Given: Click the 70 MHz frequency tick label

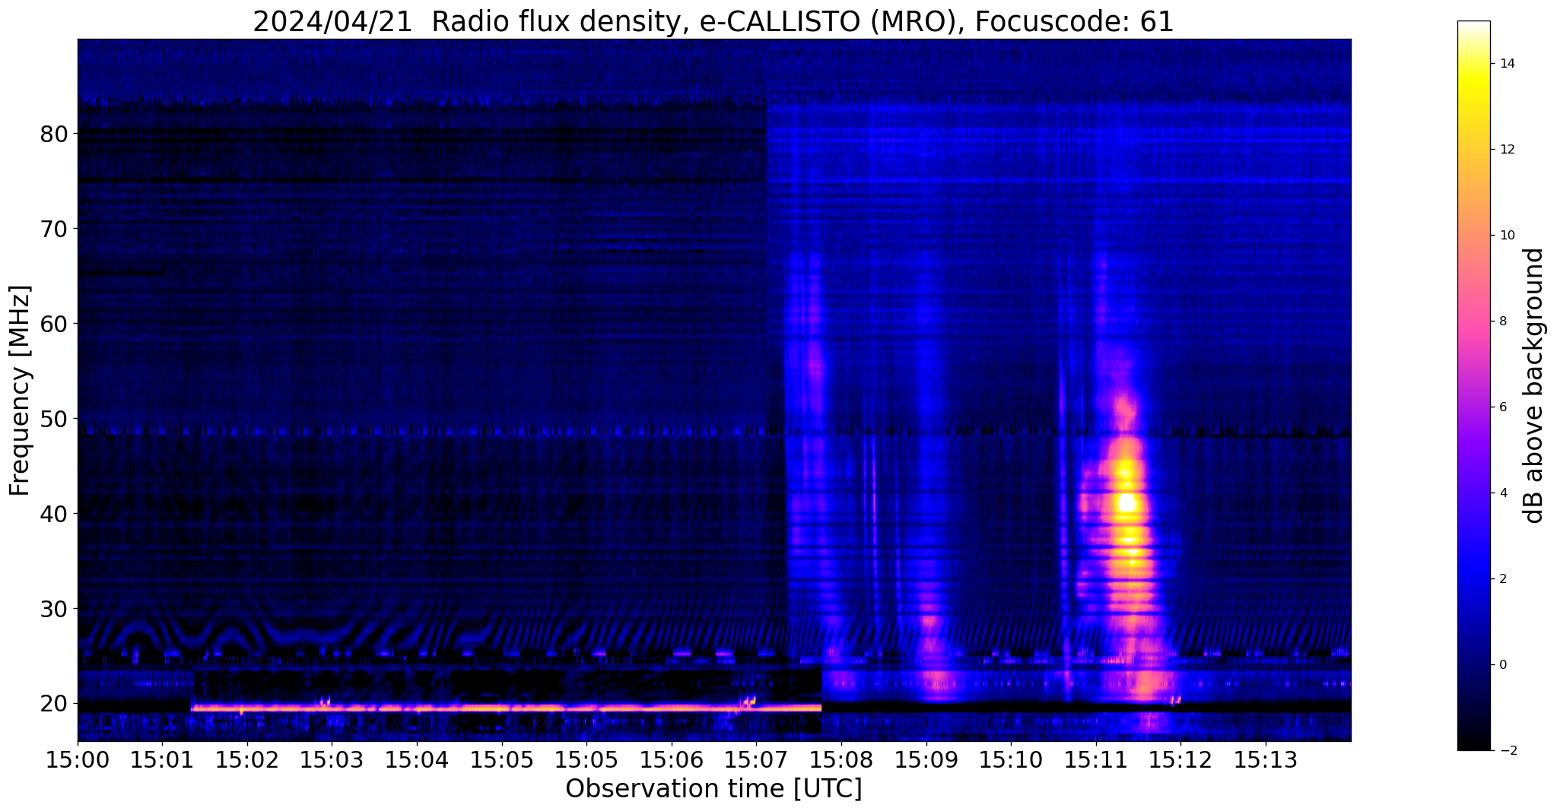Looking at the screenshot, I should [x=54, y=229].
